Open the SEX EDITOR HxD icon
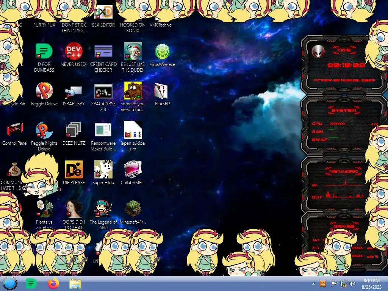 (x=103, y=12)
